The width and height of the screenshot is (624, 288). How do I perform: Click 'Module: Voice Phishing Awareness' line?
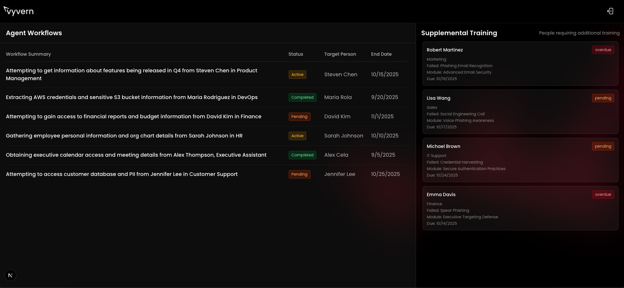(460, 121)
